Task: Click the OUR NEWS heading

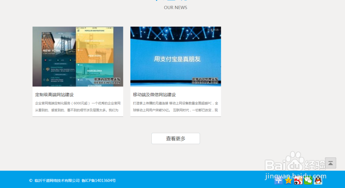Action: (x=176, y=8)
